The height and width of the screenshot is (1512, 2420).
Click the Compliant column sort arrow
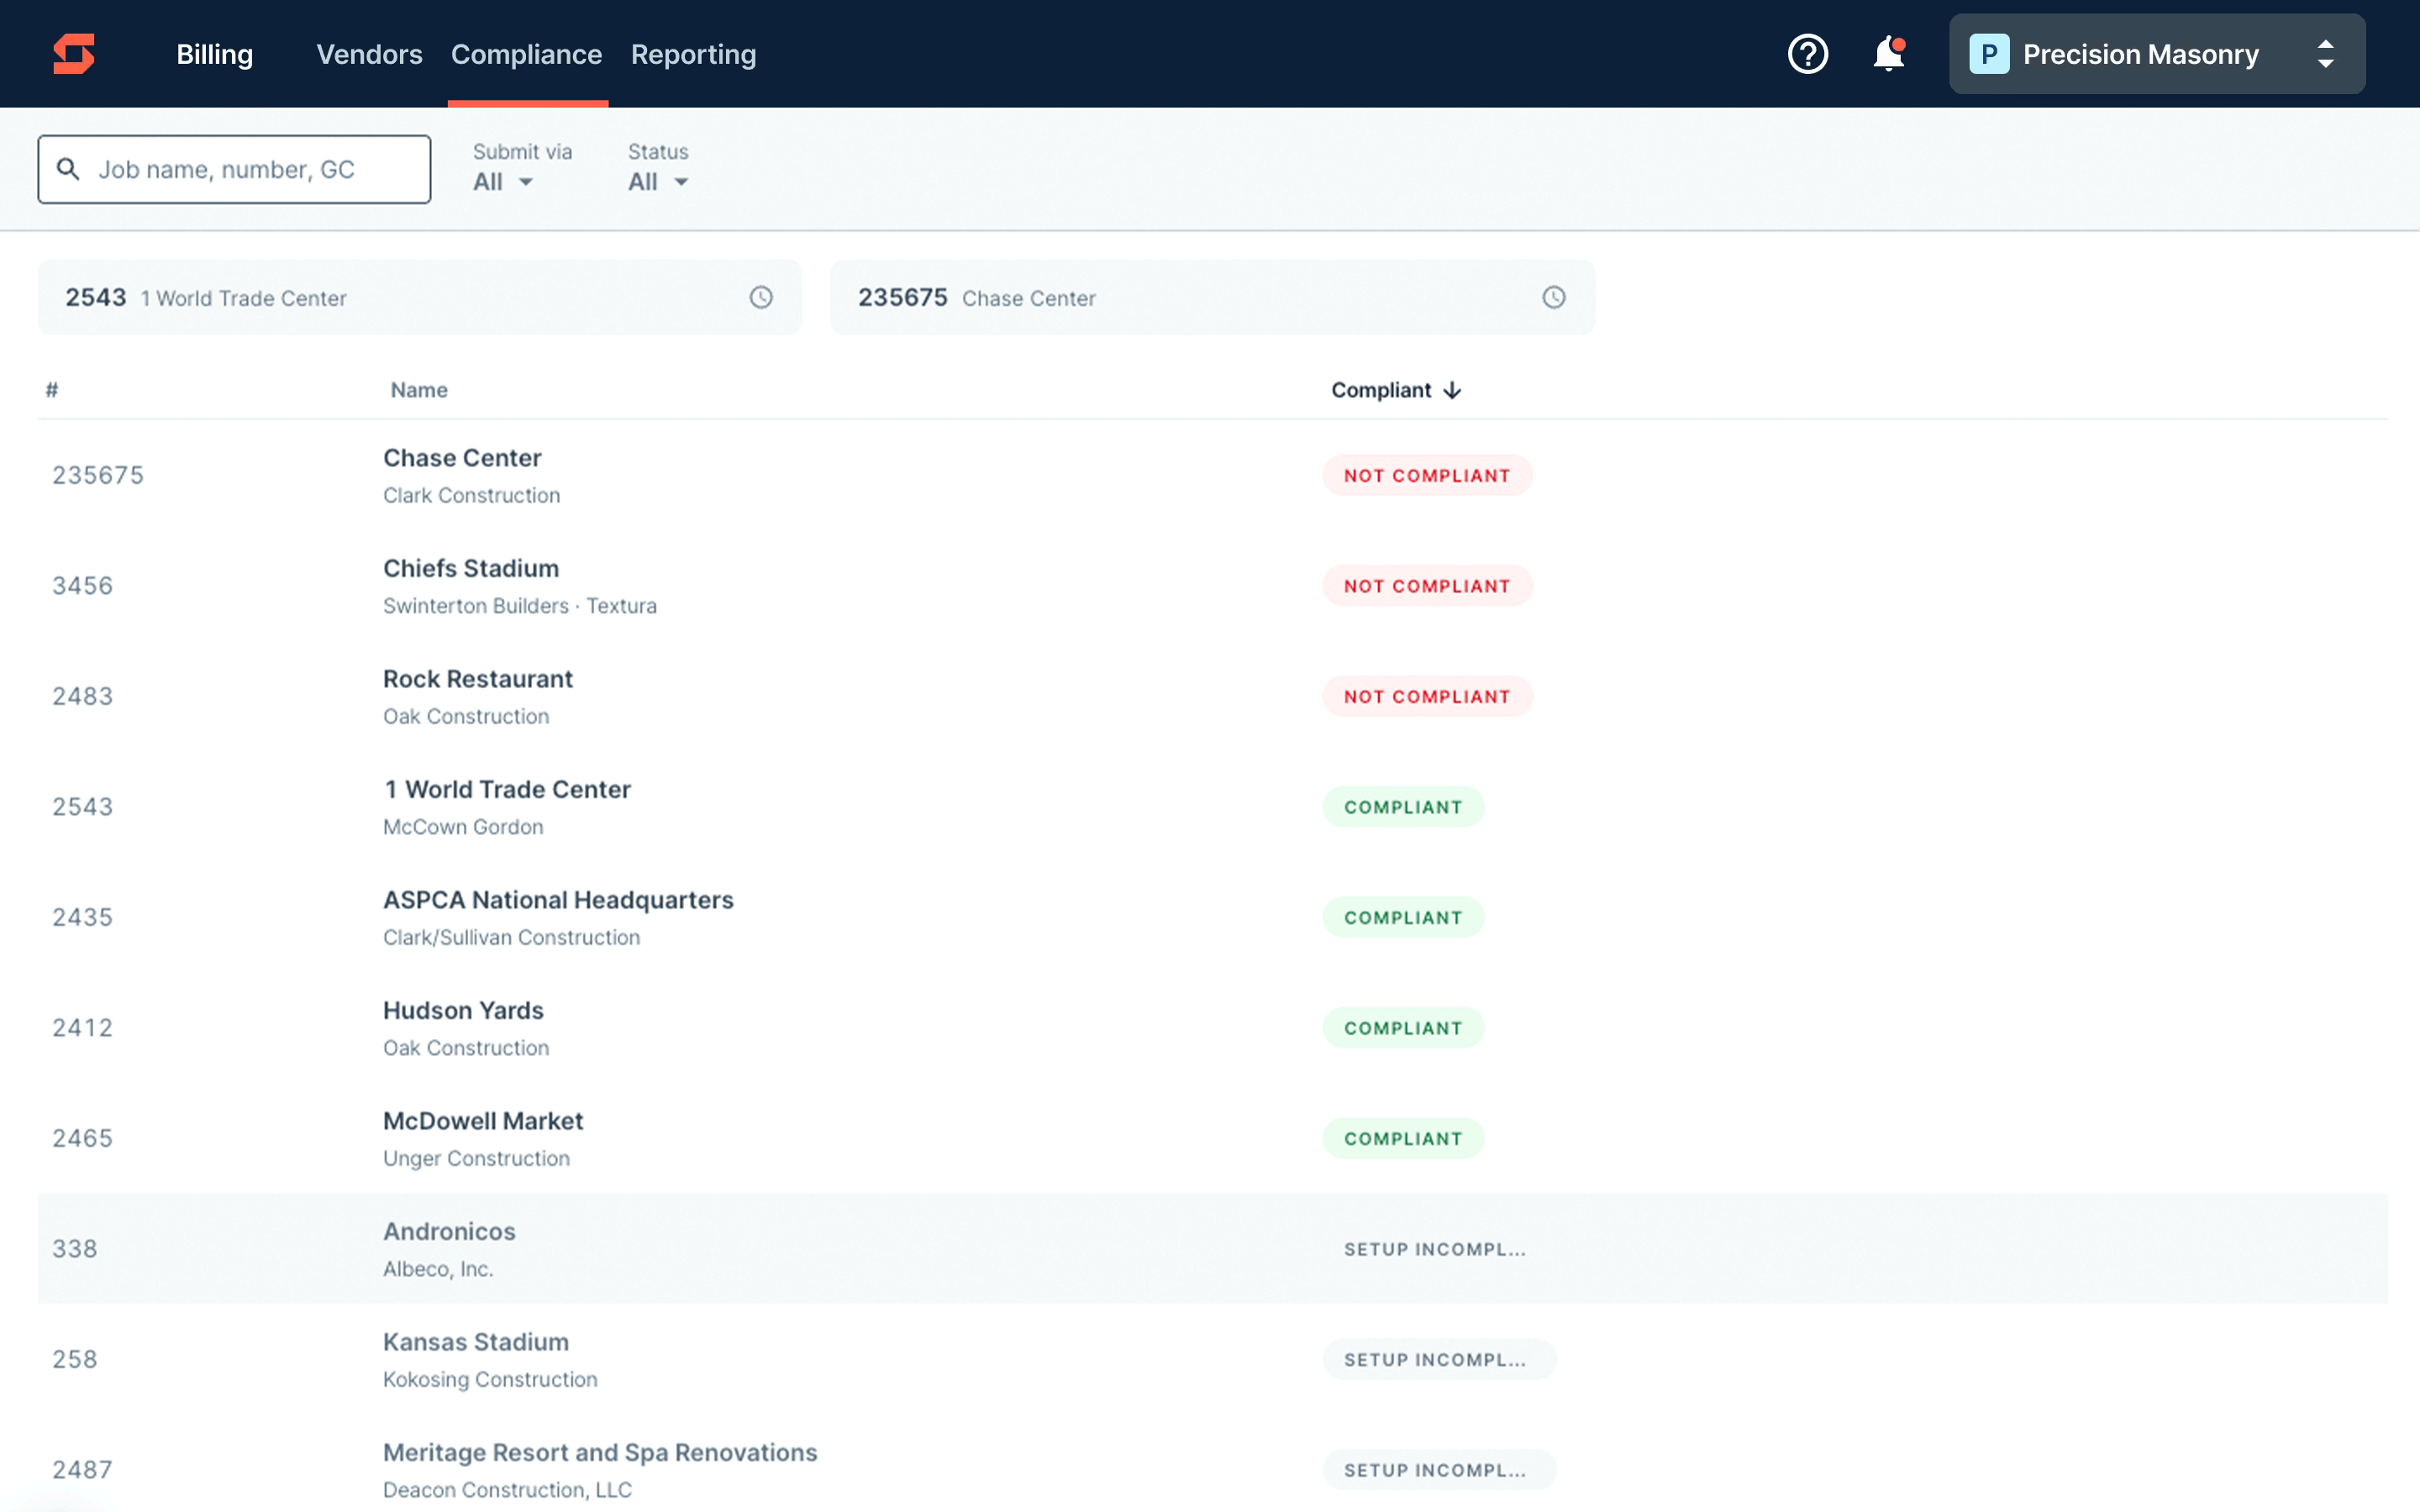coord(1452,390)
